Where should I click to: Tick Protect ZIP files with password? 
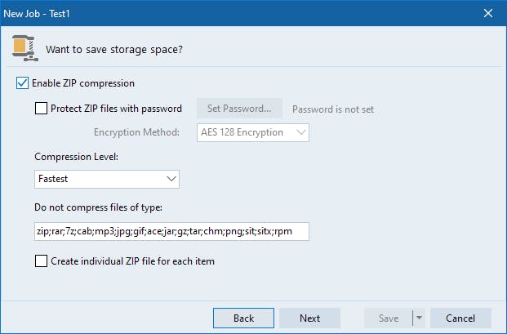(42, 108)
